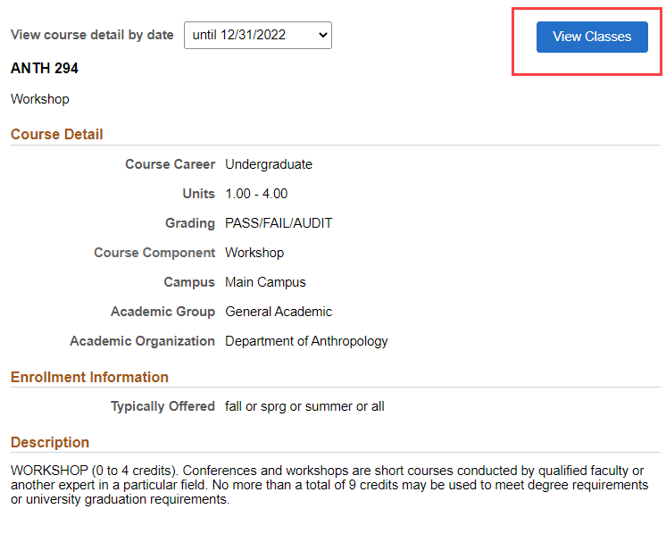Click the WORKSHOP description paragraph
666x534 pixels.
[x=329, y=485]
